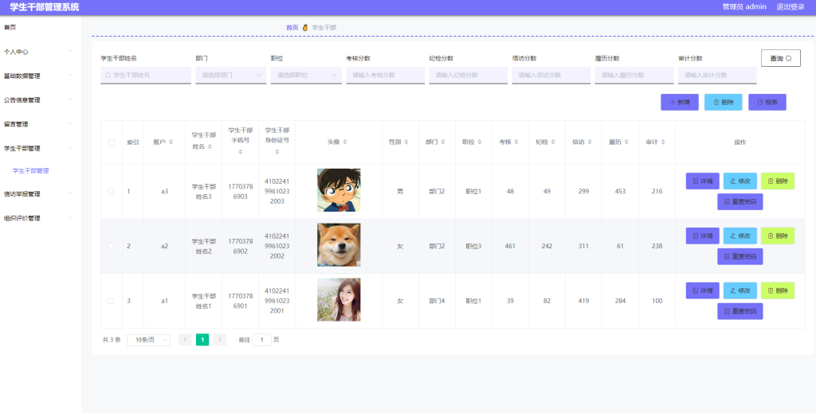Click the 查询 search button
Viewport: 816px width, 413px height.
[x=781, y=58]
